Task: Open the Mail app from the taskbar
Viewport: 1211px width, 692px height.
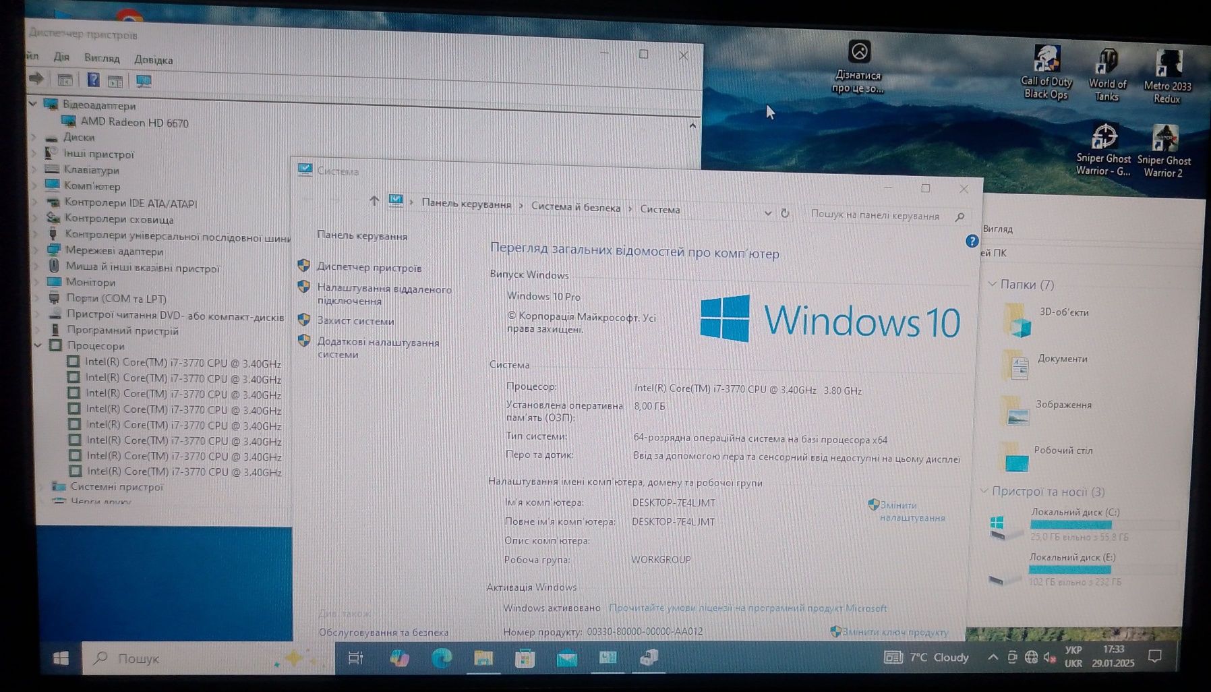Action: (566, 658)
